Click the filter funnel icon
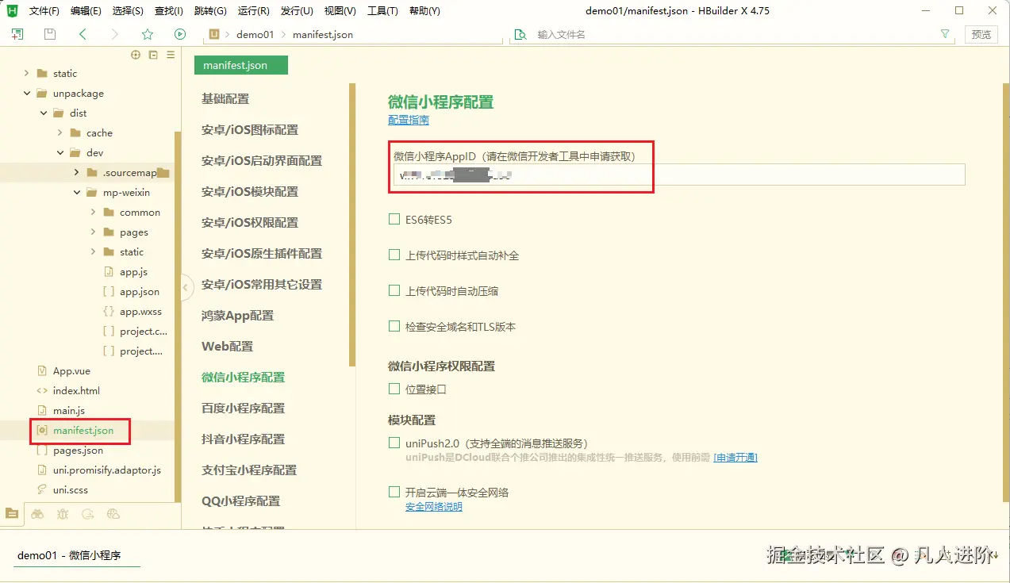The image size is (1010, 583). point(945,34)
